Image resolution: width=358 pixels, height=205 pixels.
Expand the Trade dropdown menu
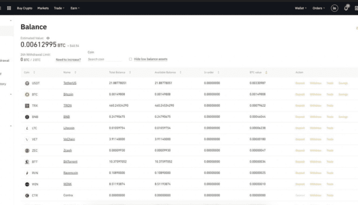[x=59, y=8]
